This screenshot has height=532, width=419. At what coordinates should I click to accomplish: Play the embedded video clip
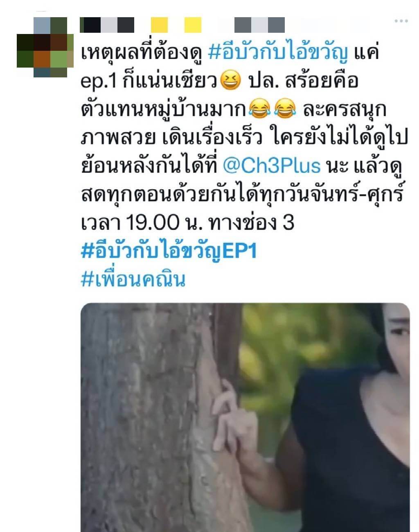245,417
